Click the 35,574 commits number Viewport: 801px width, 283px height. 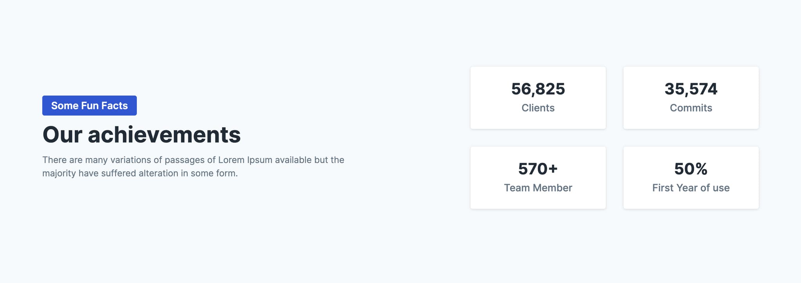coord(691,89)
